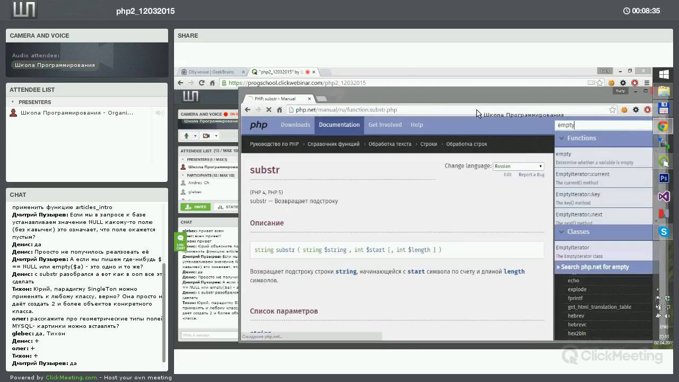The width and height of the screenshot is (679, 382).
Task: Click get_html_translation_table in the sidebar list
Action: pyautogui.click(x=599, y=307)
